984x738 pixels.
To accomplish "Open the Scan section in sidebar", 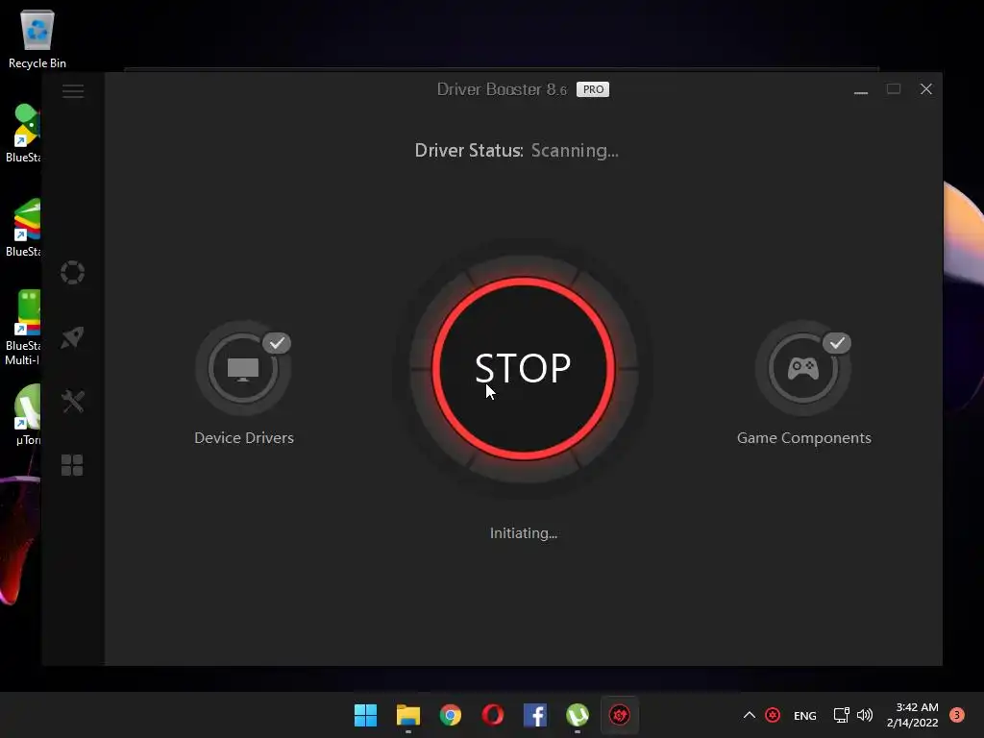I will 73,272.
